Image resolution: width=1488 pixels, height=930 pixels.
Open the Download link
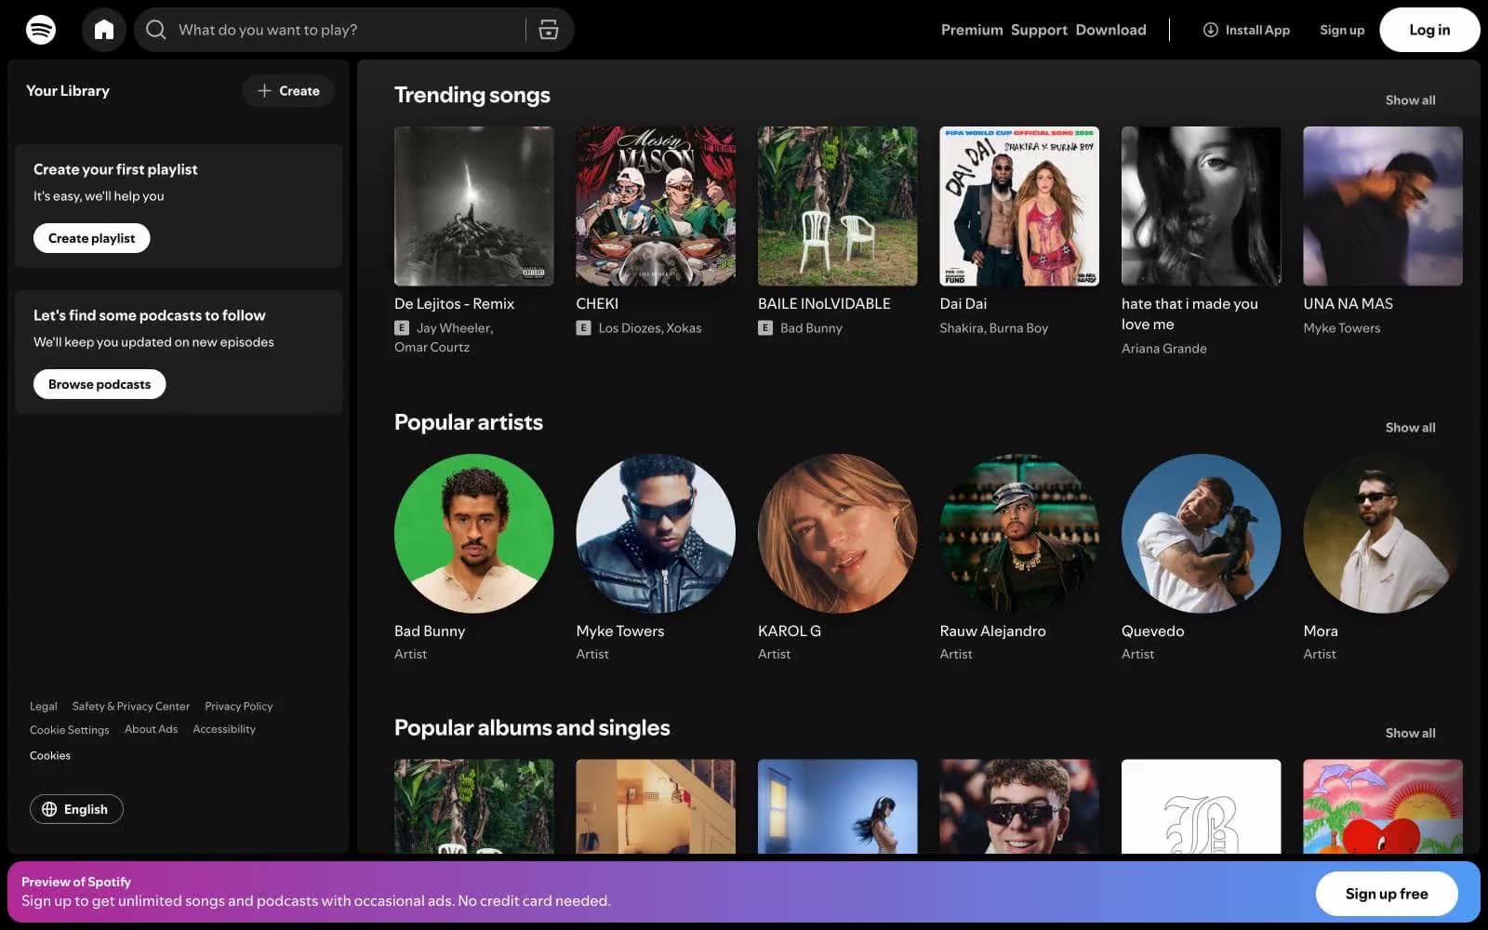pos(1110,30)
